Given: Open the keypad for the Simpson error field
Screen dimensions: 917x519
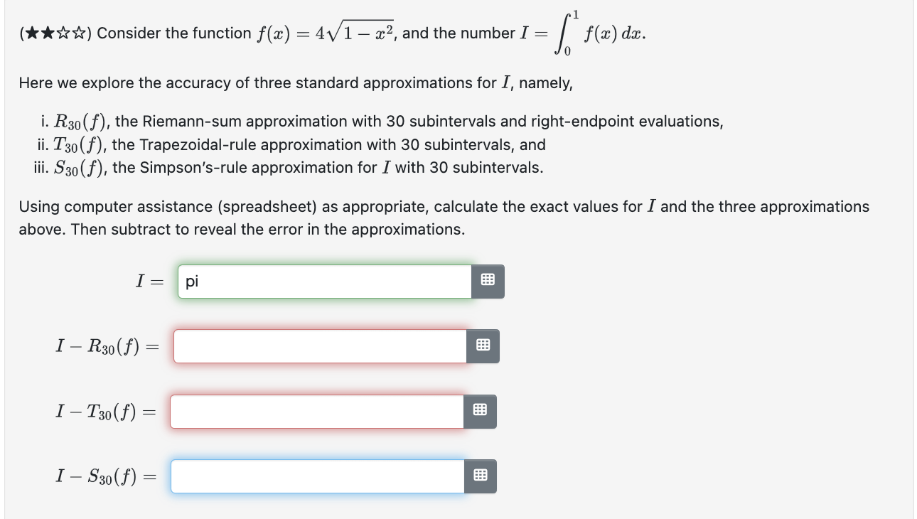Looking at the screenshot, I should (x=480, y=476).
